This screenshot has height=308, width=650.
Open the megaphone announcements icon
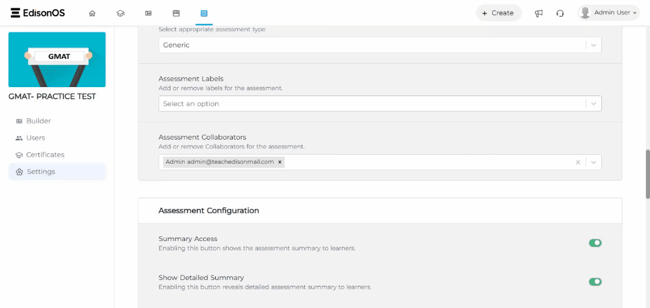[x=538, y=13]
